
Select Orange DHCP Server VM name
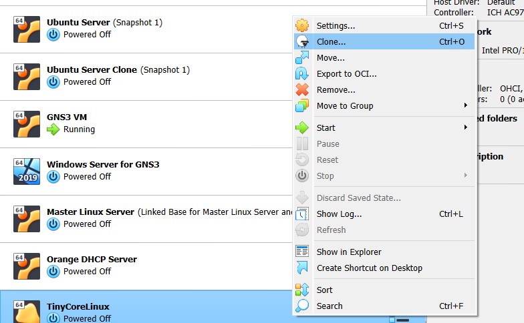click(x=92, y=259)
